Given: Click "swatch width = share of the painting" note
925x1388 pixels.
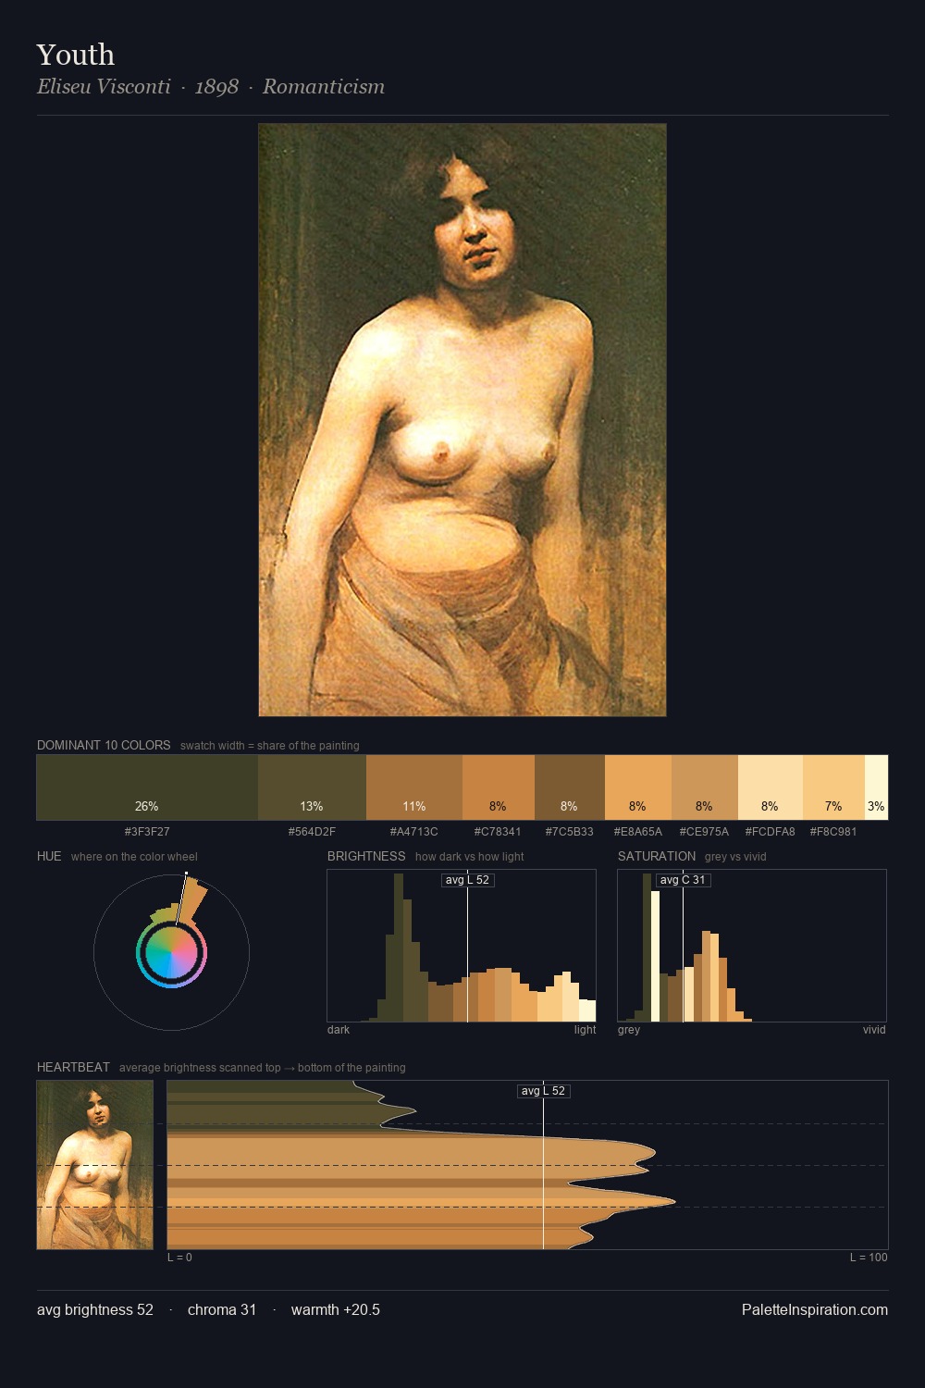Looking at the screenshot, I should [270, 746].
